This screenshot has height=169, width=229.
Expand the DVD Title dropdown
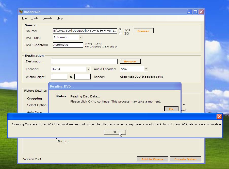pos(81,37)
